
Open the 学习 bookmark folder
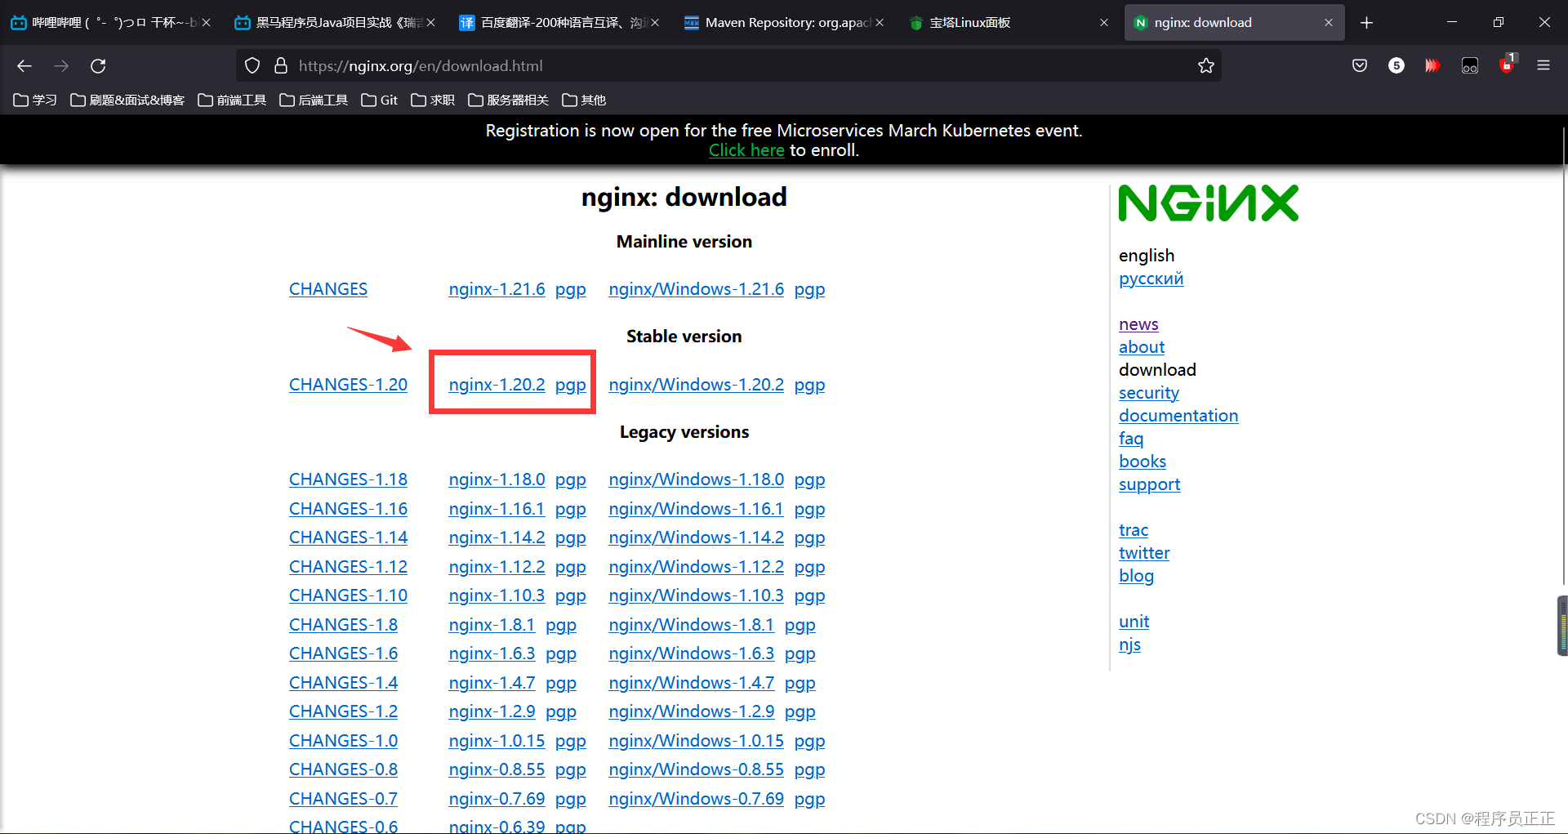coord(35,100)
